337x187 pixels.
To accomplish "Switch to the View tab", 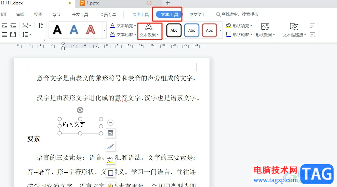I will 38,14.
